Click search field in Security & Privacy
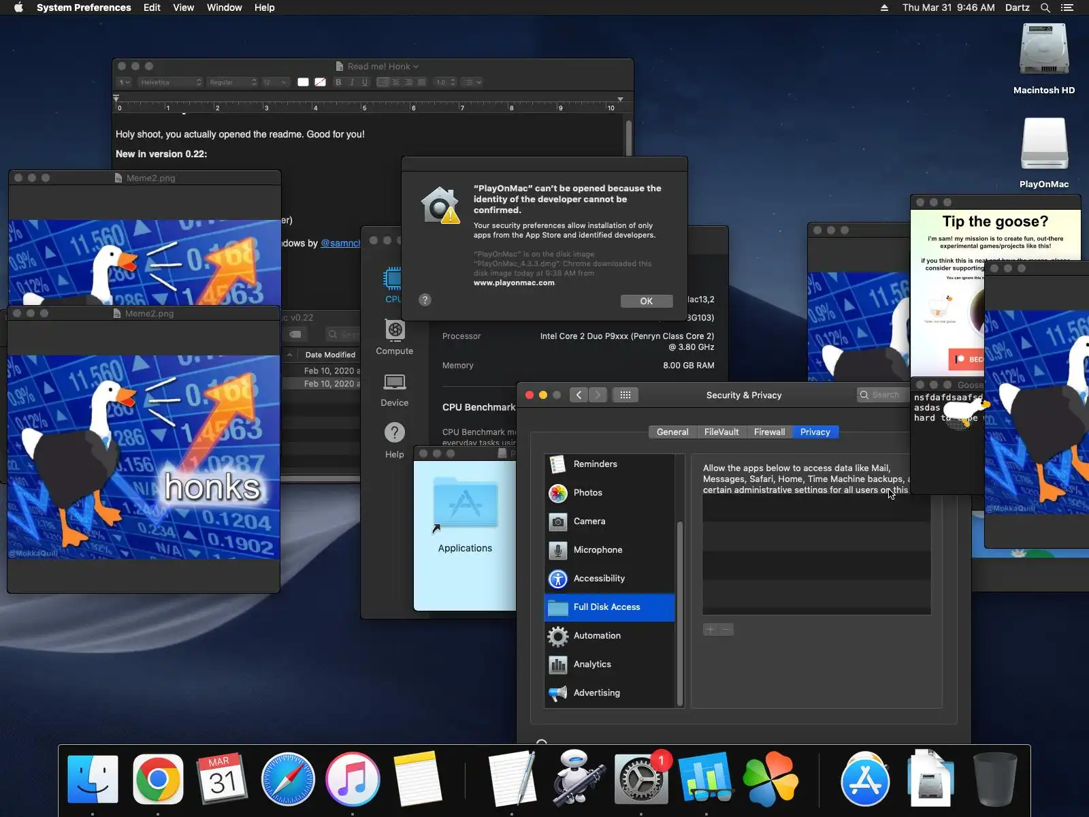1089x817 pixels. (x=883, y=395)
